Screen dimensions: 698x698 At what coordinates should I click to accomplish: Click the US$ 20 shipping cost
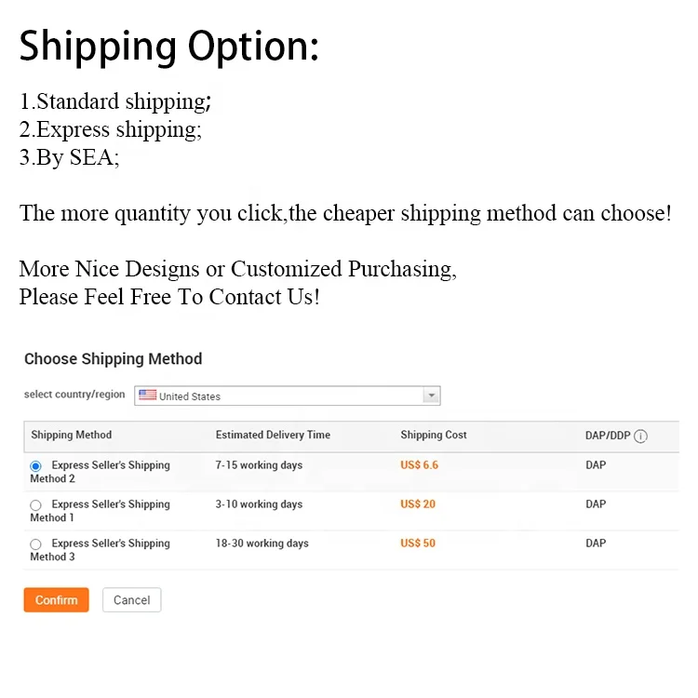pos(418,504)
